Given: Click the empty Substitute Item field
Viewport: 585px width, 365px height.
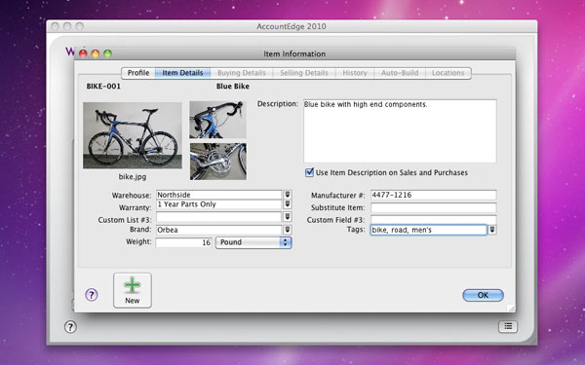Looking at the screenshot, I should tap(434, 208).
